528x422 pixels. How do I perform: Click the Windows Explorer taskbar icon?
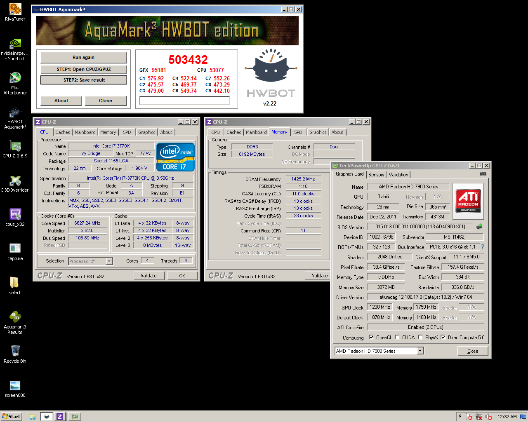[33, 417]
